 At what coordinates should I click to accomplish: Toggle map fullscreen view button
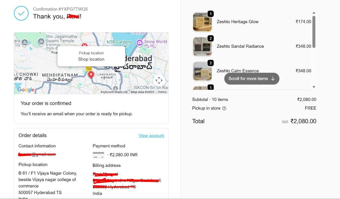pyautogui.click(x=159, y=80)
